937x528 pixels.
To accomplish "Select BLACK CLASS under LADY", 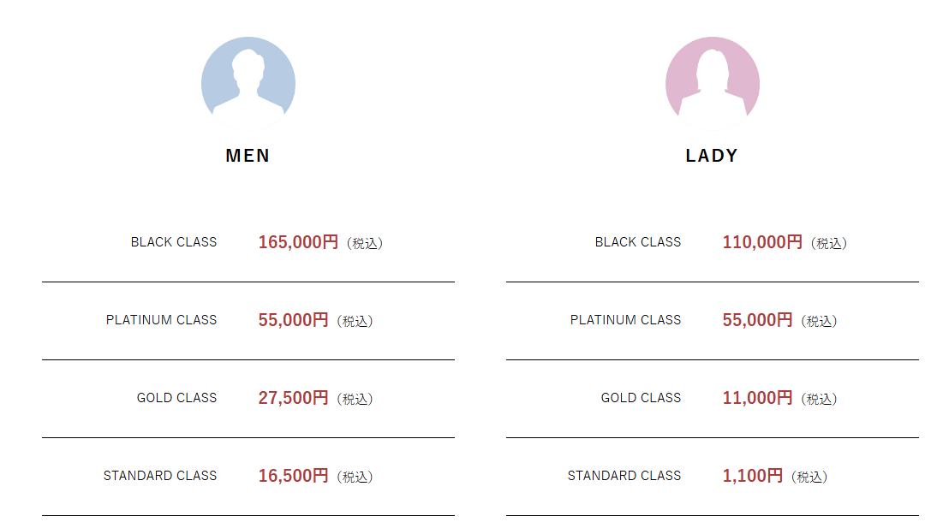I will [x=638, y=242].
